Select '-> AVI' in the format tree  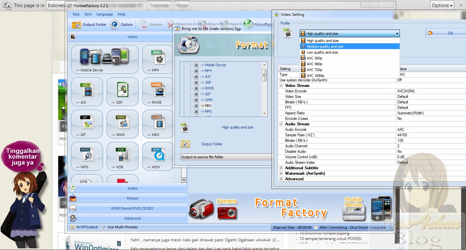click(205, 77)
